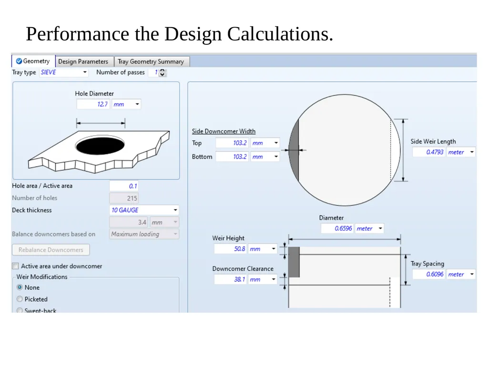
Task: Click the Downcomer Clearance value field
Action: tap(231, 279)
